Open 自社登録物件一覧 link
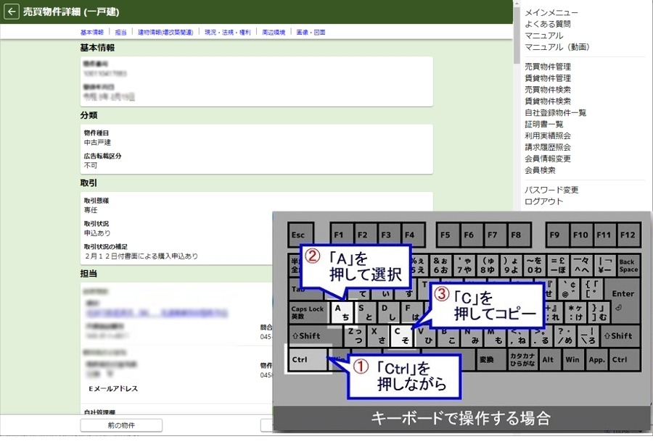This screenshot has height=444, width=653. click(555, 113)
